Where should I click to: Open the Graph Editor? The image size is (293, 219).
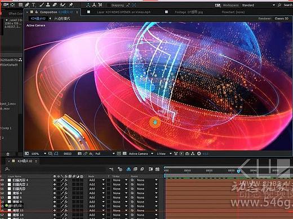[x=157, y=169]
